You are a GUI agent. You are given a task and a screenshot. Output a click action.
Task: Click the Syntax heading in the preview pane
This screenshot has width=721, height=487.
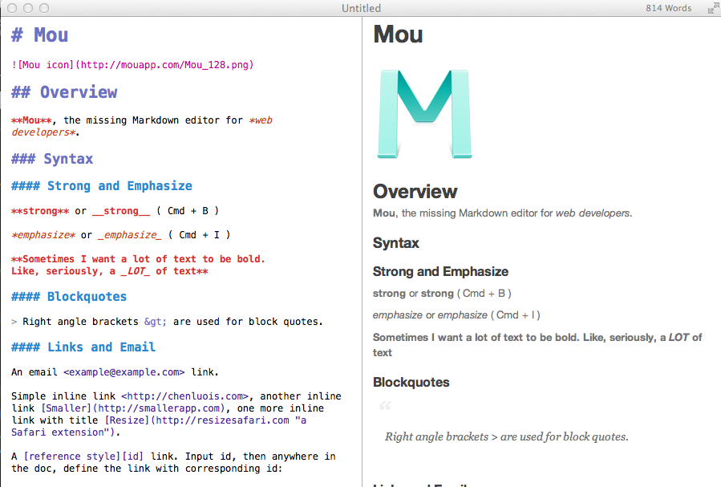(396, 243)
